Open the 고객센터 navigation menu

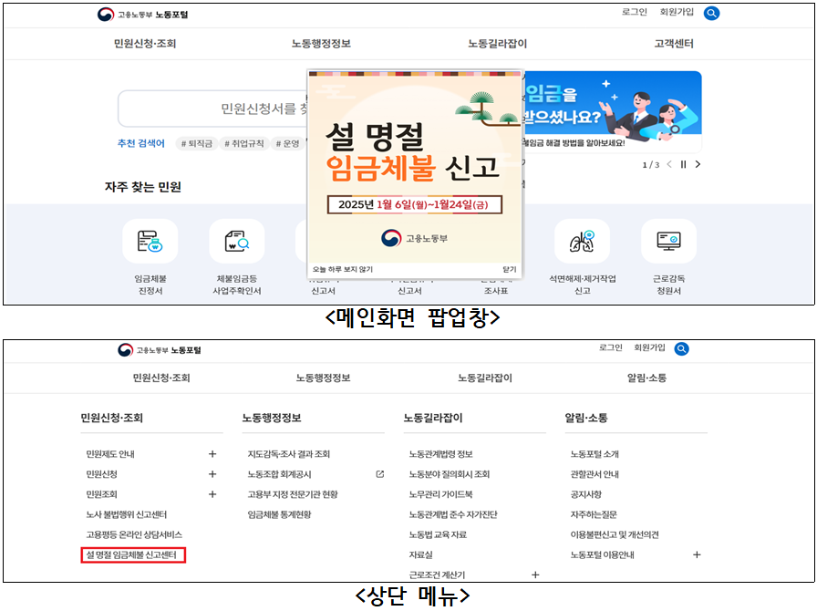tap(673, 44)
